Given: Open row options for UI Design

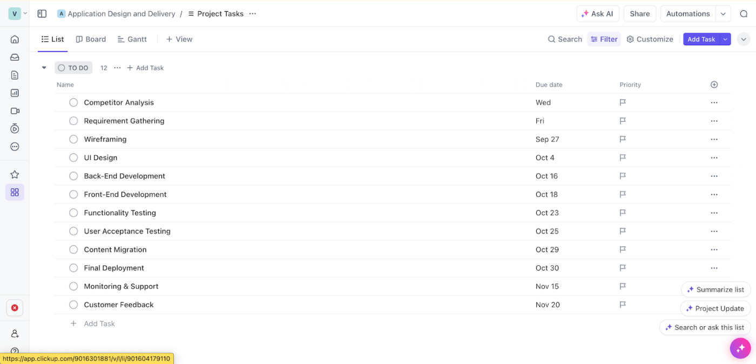Looking at the screenshot, I should click(714, 157).
